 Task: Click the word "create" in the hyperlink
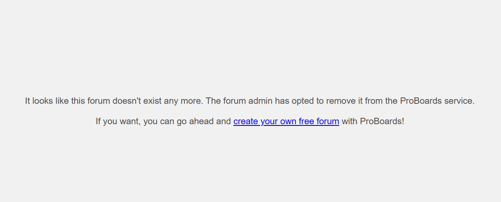tap(246, 121)
